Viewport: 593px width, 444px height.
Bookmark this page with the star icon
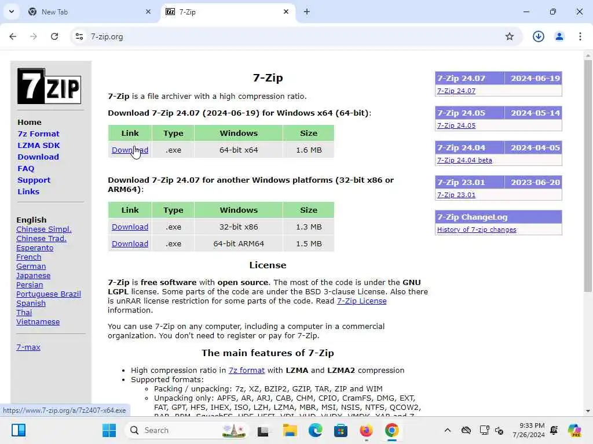pyautogui.click(x=510, y=36)
